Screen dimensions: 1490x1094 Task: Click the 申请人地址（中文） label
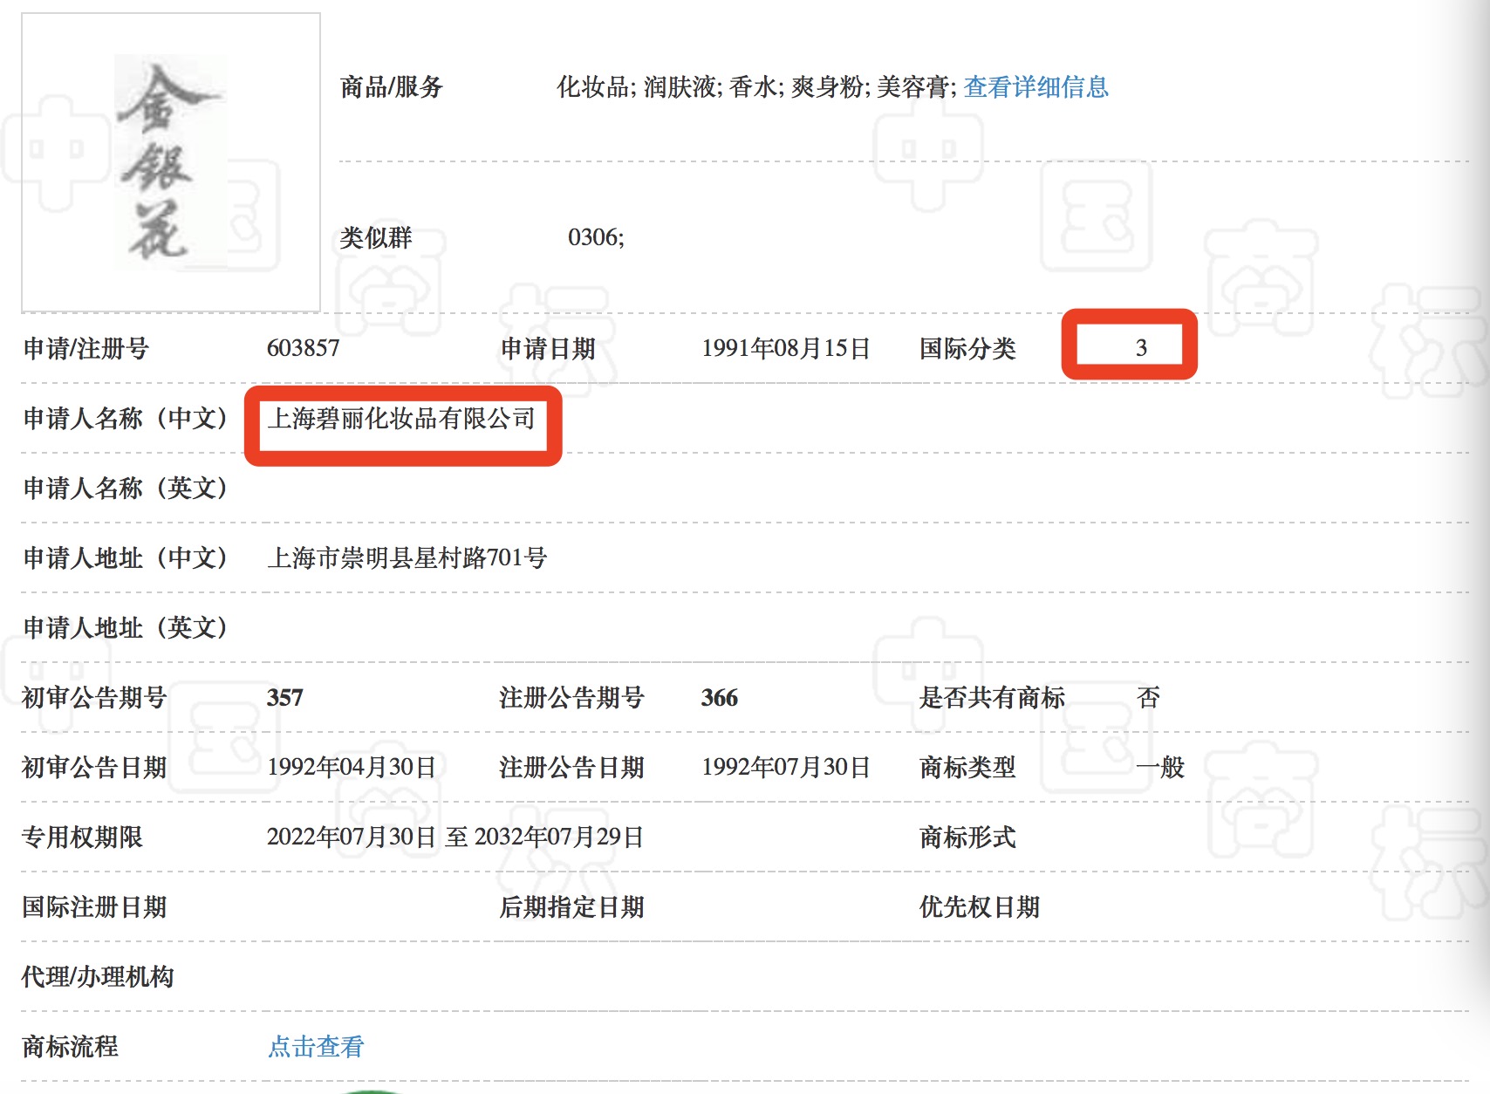(x=125, y=557)
